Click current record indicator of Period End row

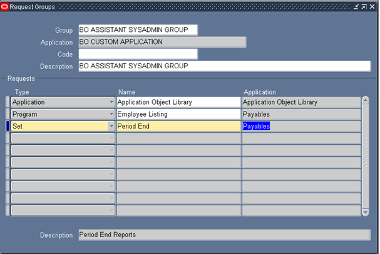coord(8,126)
